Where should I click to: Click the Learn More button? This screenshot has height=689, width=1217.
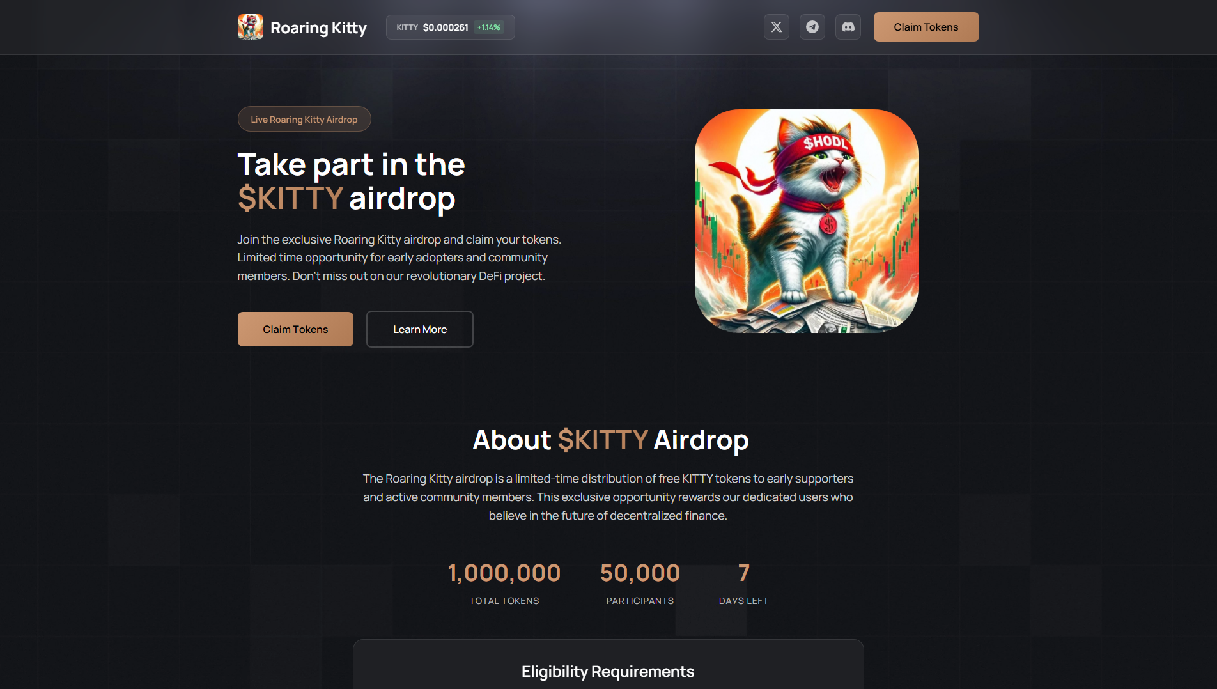click(419, 329)
